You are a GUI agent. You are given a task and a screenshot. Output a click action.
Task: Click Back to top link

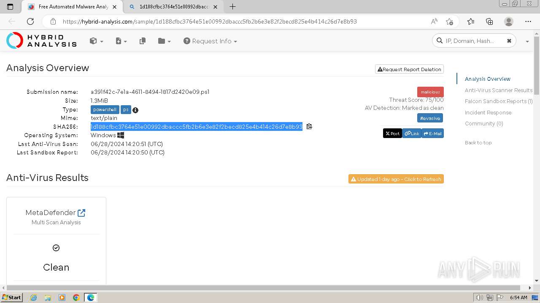478,143
